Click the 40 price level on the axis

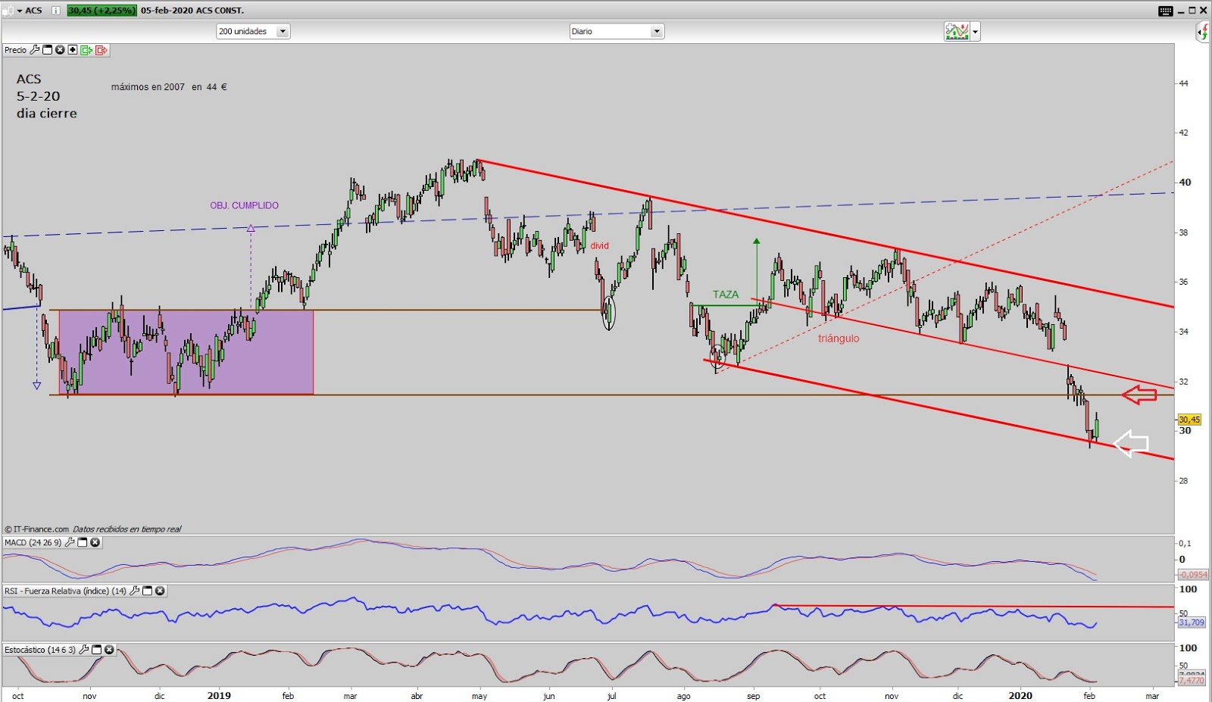coord(1185,182)
